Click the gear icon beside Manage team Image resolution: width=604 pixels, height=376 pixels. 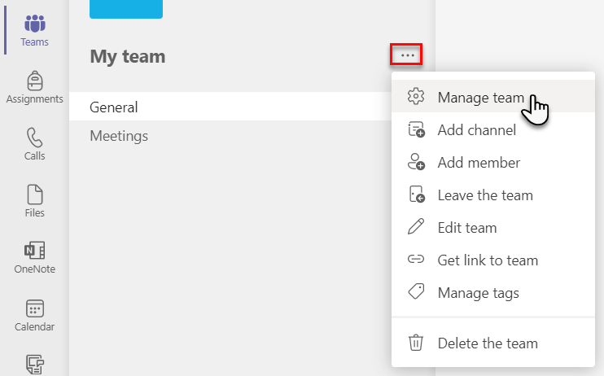coord(416,96)
